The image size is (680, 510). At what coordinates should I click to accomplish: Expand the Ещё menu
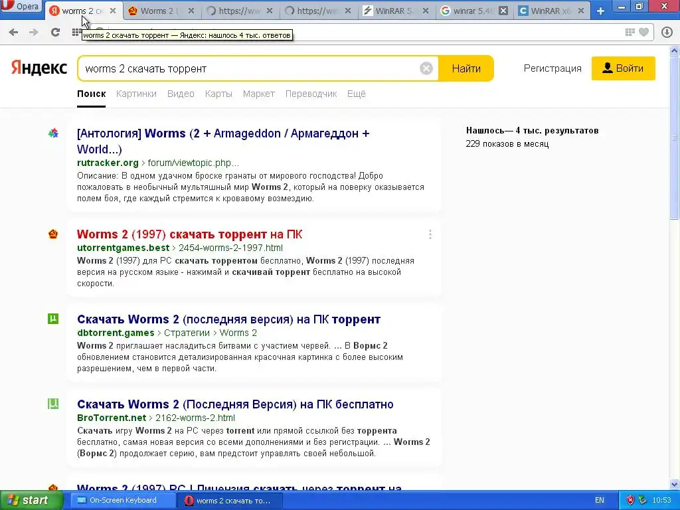(357, 94)
